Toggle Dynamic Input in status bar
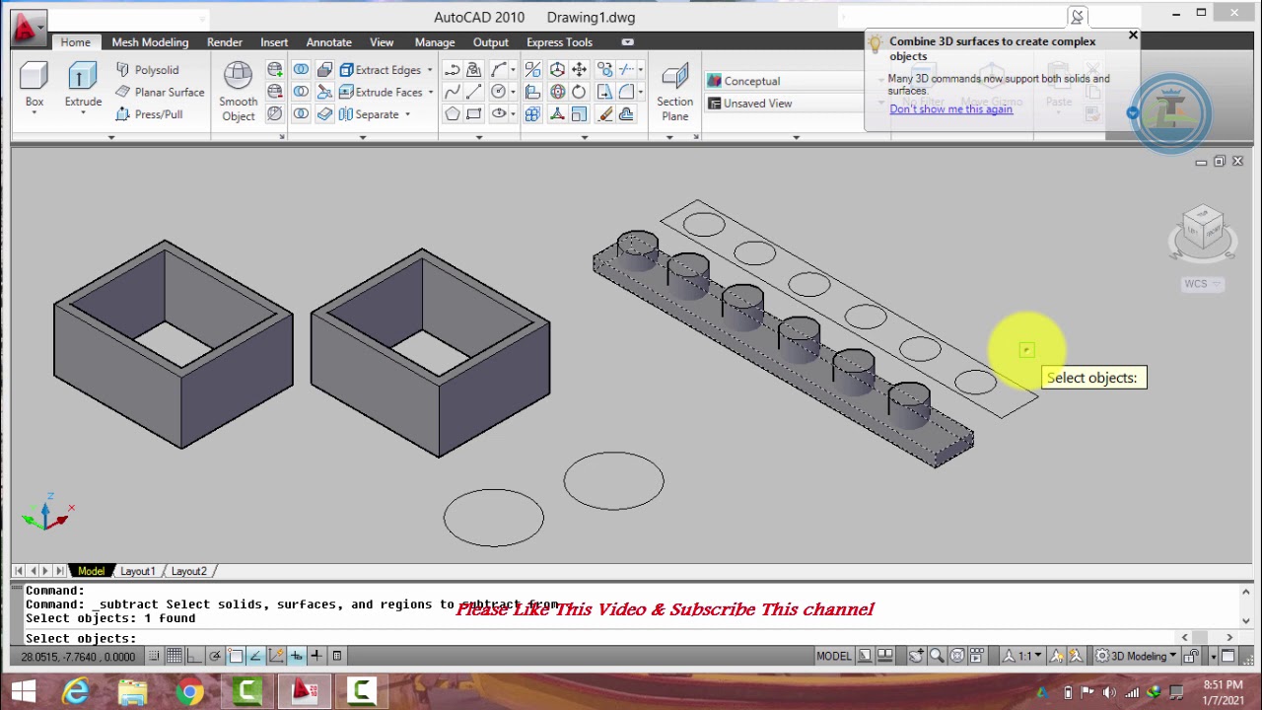The height and width of the screenshot is (710, 1262). coord(296,656)
